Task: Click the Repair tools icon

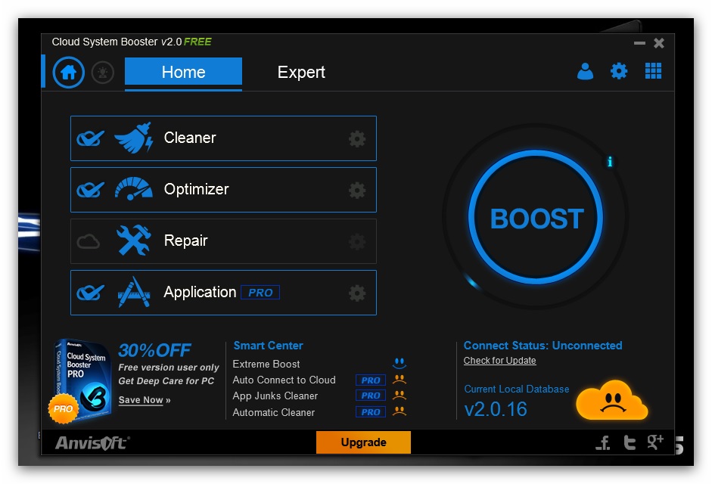Action: [x=133, y=240]
